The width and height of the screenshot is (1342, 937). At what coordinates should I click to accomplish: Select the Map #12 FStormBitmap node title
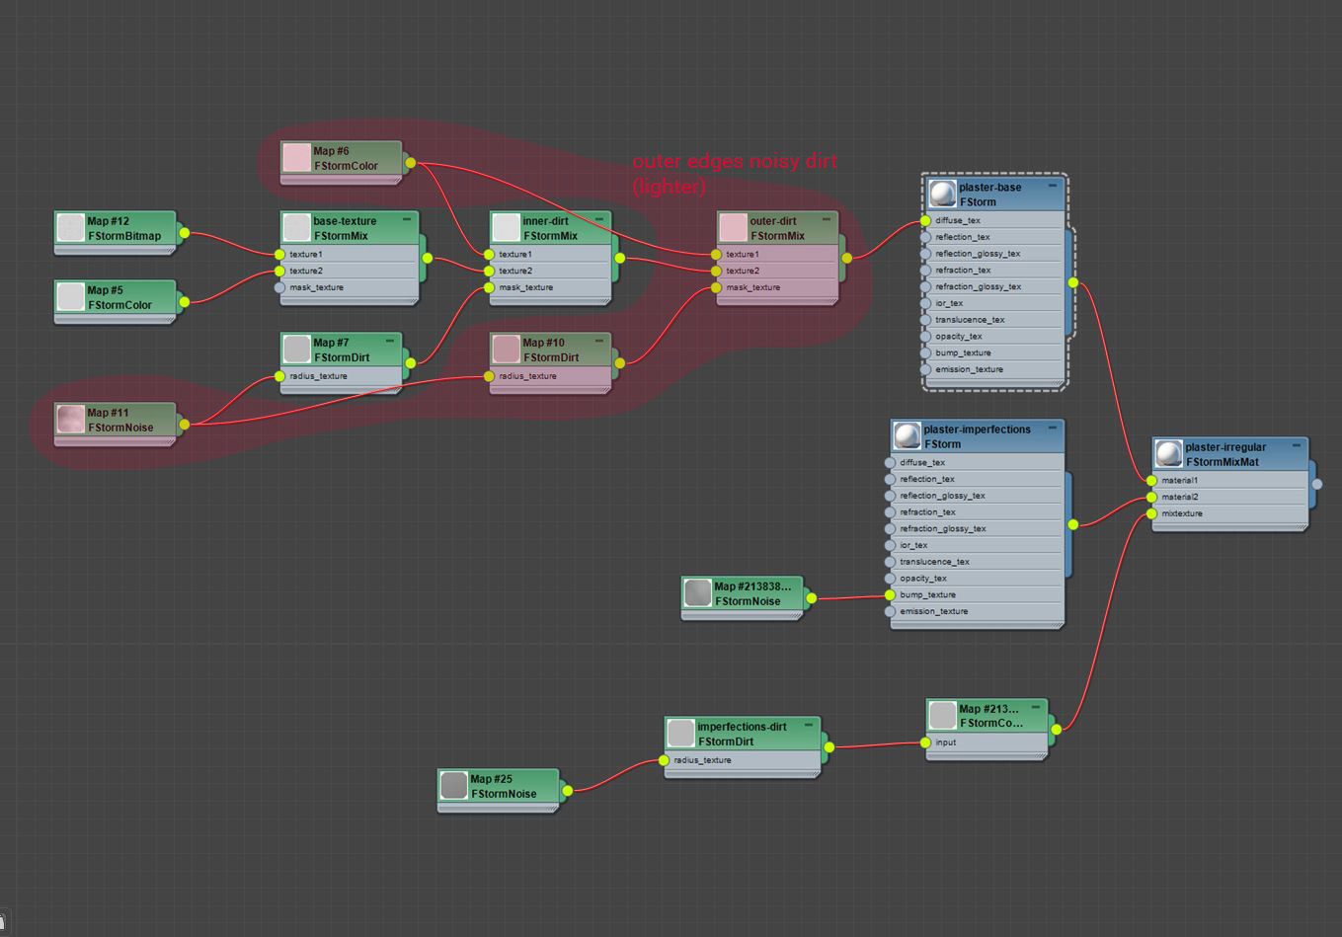[x=124, y=228]
